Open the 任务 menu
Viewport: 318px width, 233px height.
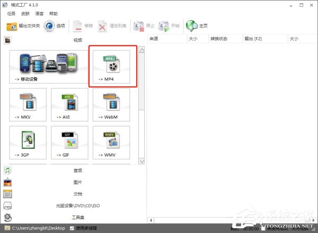click(12, 13)
